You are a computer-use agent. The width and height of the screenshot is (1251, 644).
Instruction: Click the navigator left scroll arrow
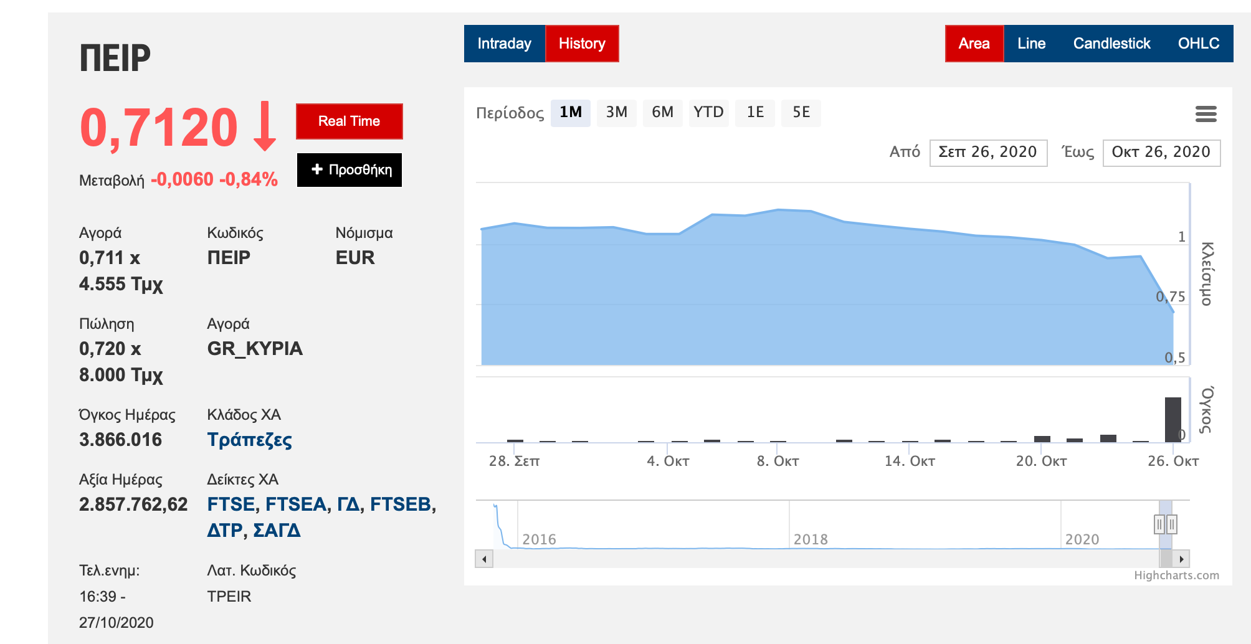tap(484, 559)
